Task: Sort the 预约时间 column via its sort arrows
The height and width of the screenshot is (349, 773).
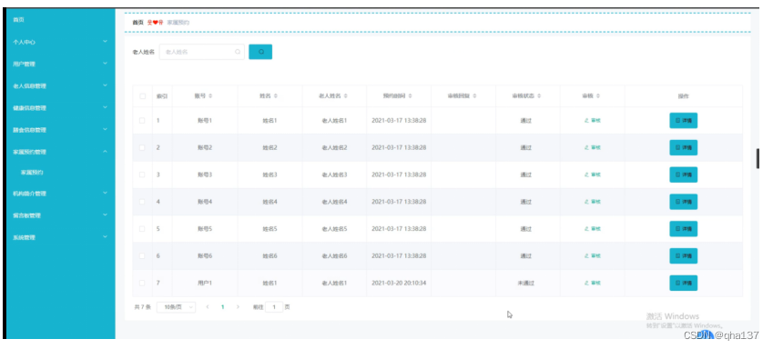Action: [410, 96]
